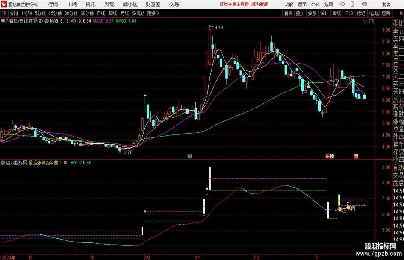The width and height of the screenshot is (404, 260).
Task: Click the 画线 drawing toolbar button
Action: pos(336,13)
